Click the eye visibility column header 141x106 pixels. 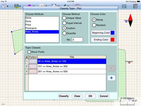tap(27, 57)
